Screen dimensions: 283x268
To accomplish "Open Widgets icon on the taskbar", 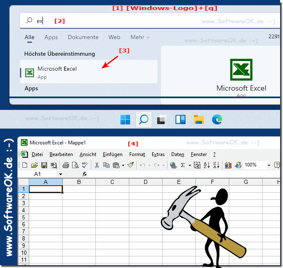I will pyautogui.click(x=180, y=120).
